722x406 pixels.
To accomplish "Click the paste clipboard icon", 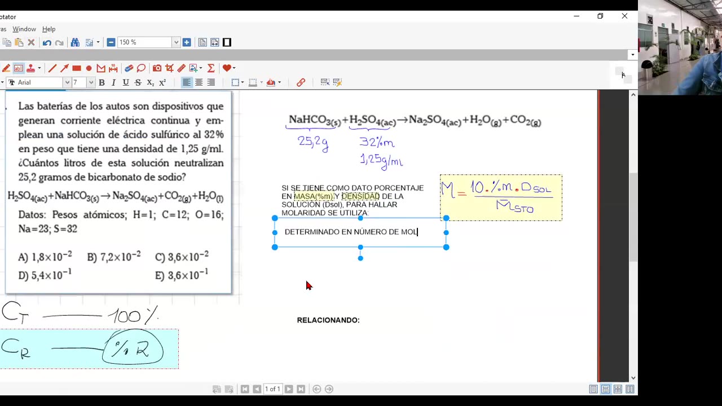I will point(19,42).
